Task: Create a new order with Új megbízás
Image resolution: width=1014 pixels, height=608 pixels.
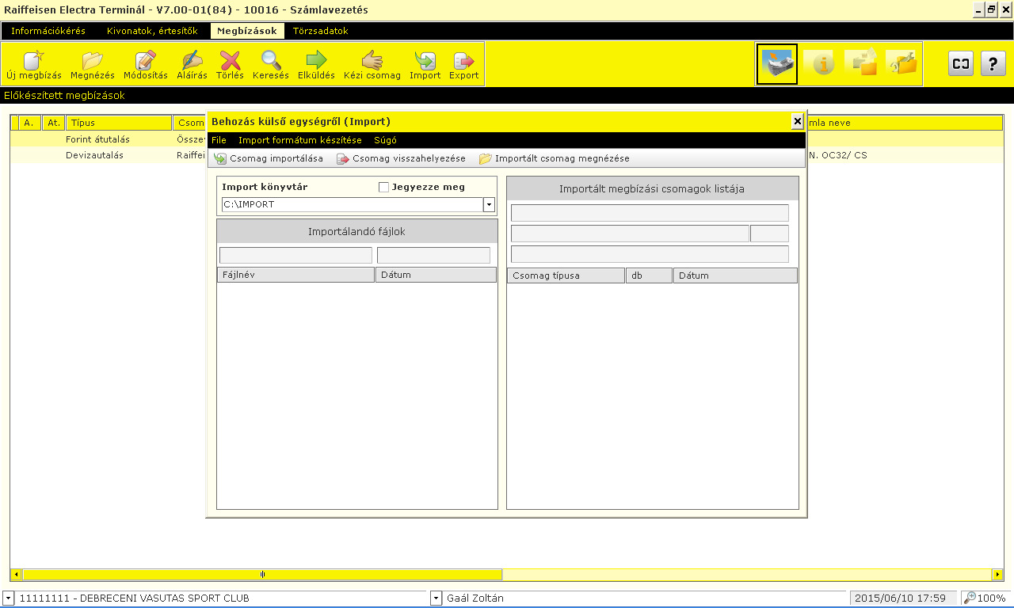Action: pyautogui.click(x=33, y=64)
